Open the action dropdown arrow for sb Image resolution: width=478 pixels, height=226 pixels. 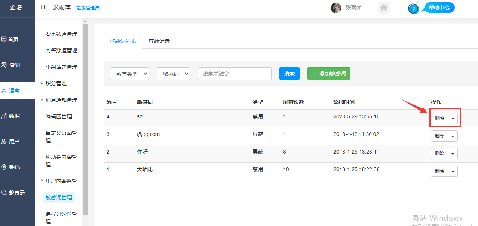(453, 118)
